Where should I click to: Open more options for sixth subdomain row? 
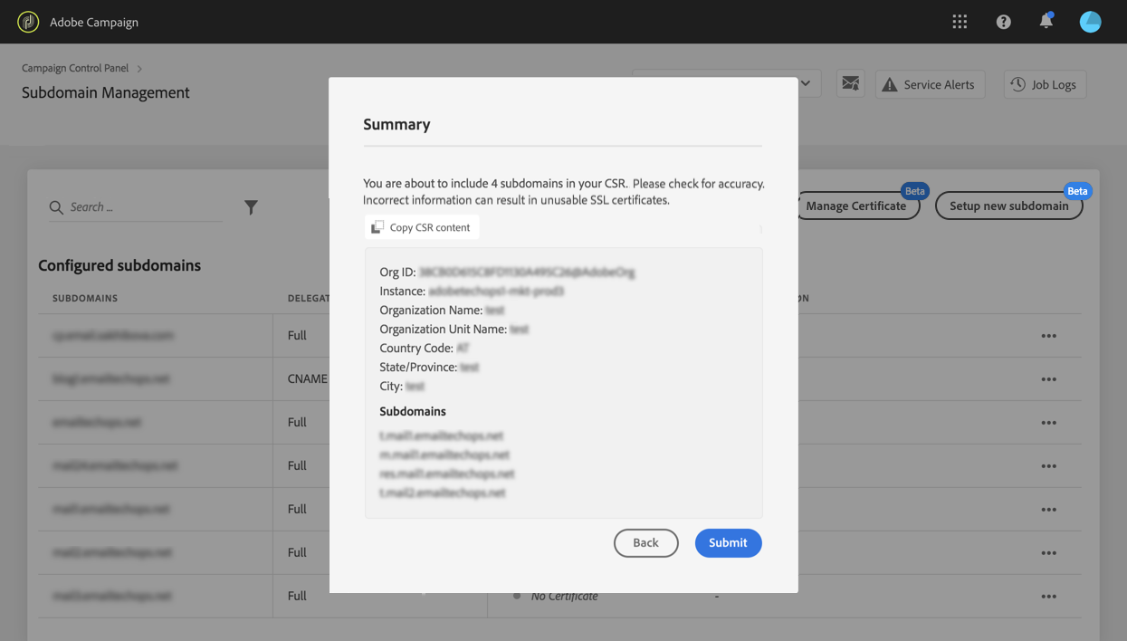tap(1048, 553)
